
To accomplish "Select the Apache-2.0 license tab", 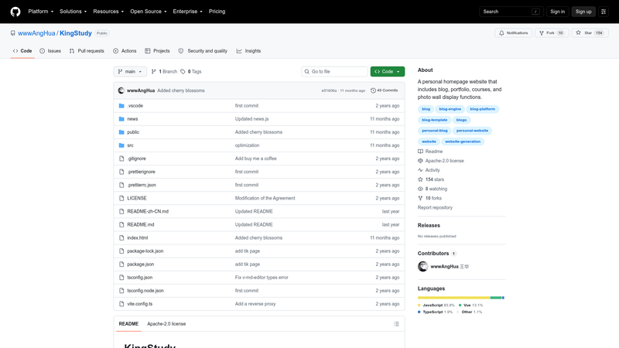I will [166, 323].
